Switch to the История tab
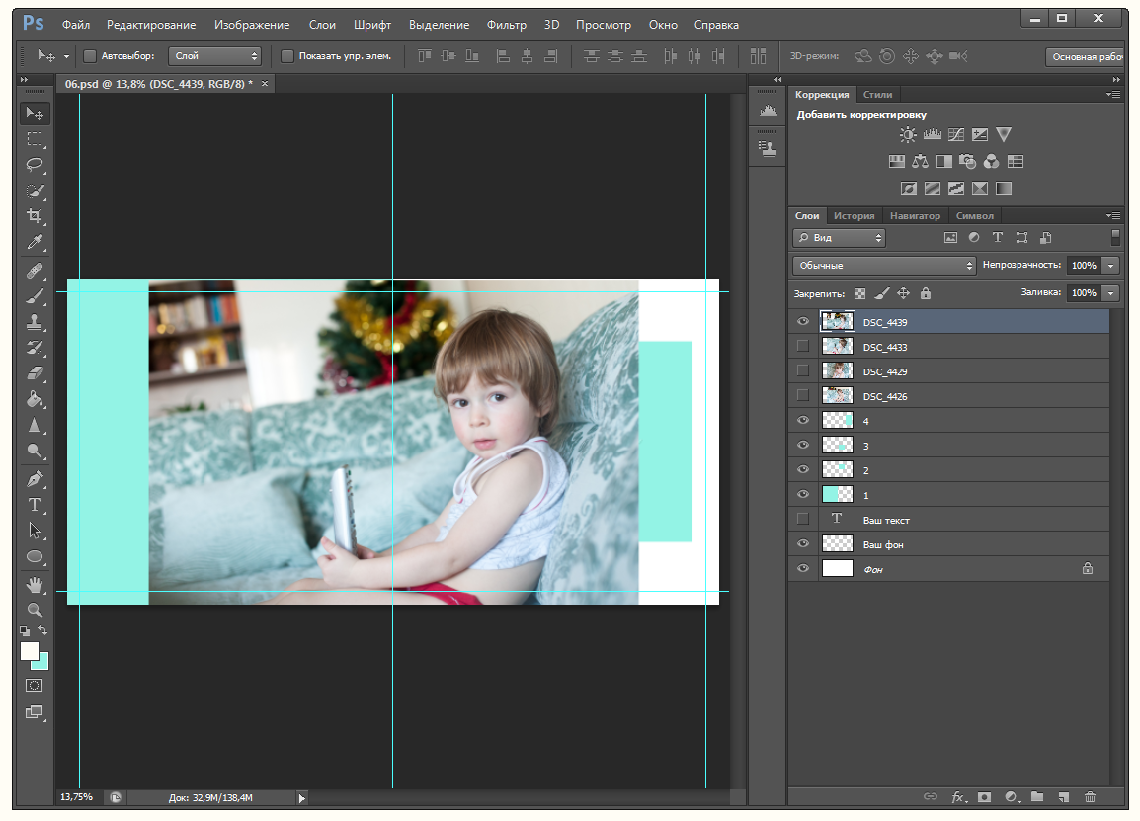 (x=854, y=215)
